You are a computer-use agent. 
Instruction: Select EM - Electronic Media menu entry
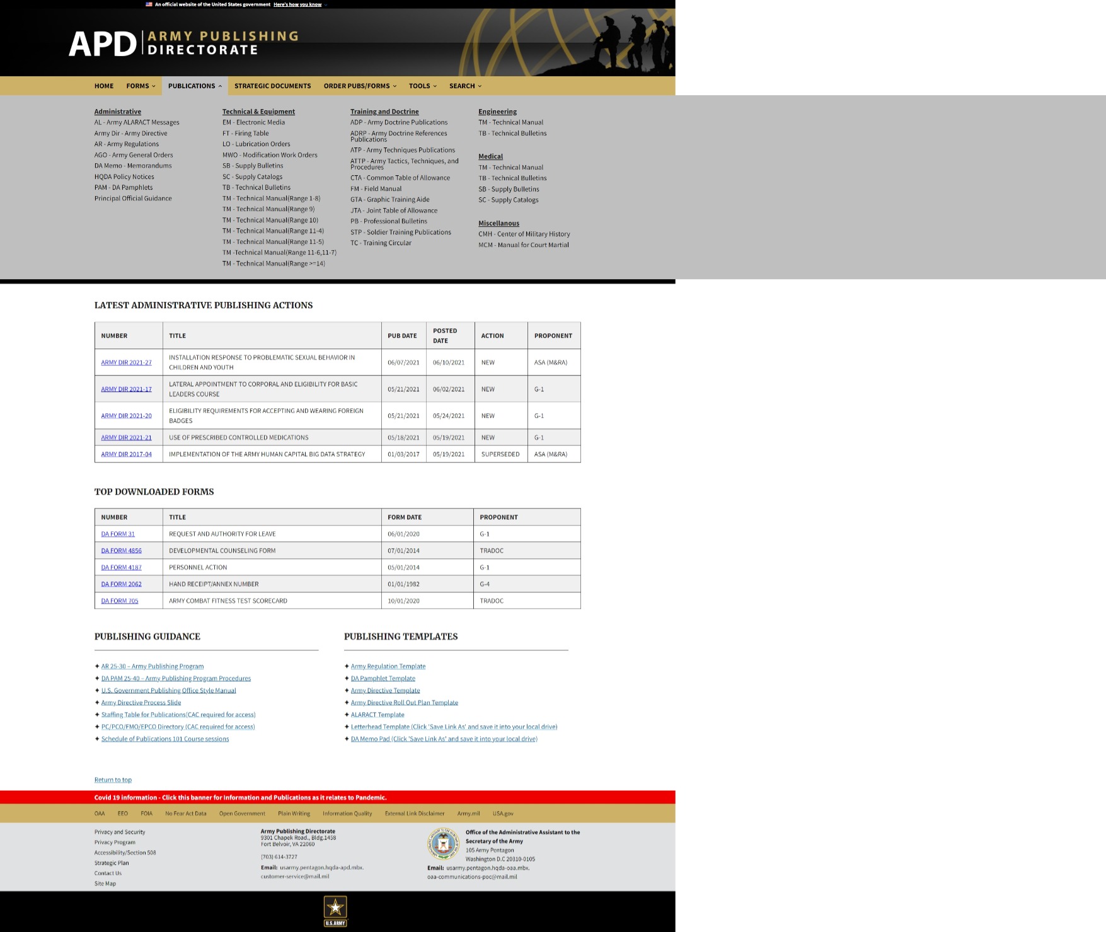pyautogui.click(x=253, y=122)
